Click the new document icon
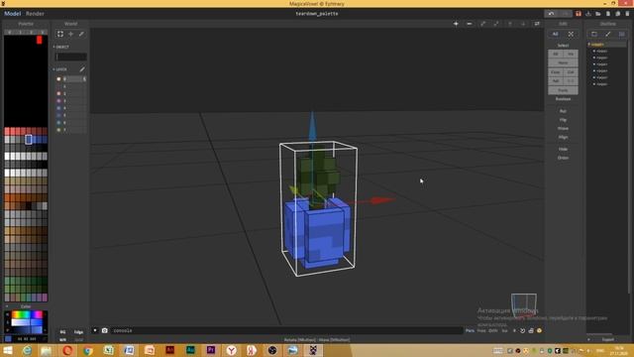The image size is (634, 357). [x=607, y=14]
